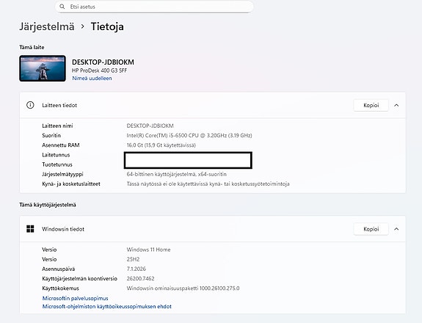Screen dimensions: 422x323
Task: Go back to Järjestelmä in the breadcrumb
Action: click(x=47, y=26)
